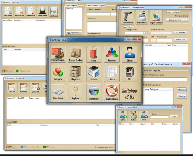The image size is (193, 156).
Task: Click Elimina button in Gestione Categorie
Action: [x=182, y=96]
